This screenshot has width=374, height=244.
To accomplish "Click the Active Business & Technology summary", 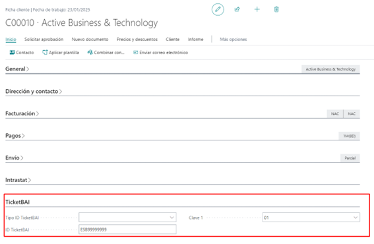I will tap(330, 69).
